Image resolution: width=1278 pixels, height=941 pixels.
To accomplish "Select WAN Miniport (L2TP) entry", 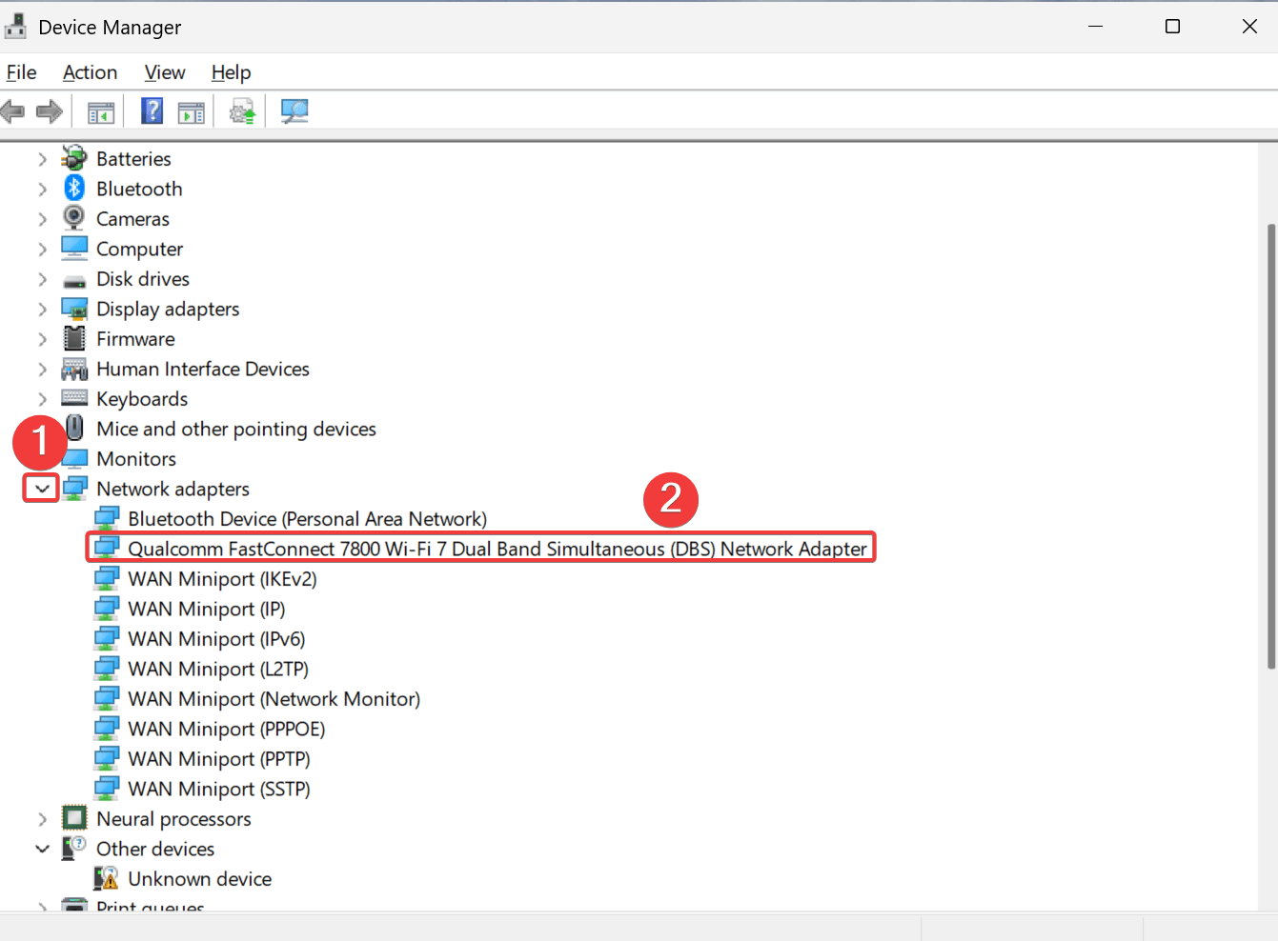I will (x=218, y=669).
